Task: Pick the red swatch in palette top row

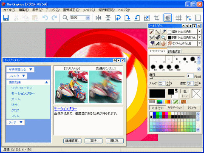Action: pyautogui.click(x=164, y=113)
